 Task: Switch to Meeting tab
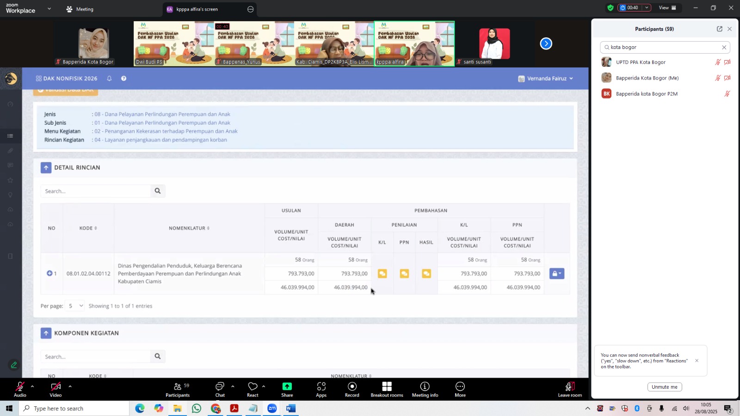[x=80, y=9]
